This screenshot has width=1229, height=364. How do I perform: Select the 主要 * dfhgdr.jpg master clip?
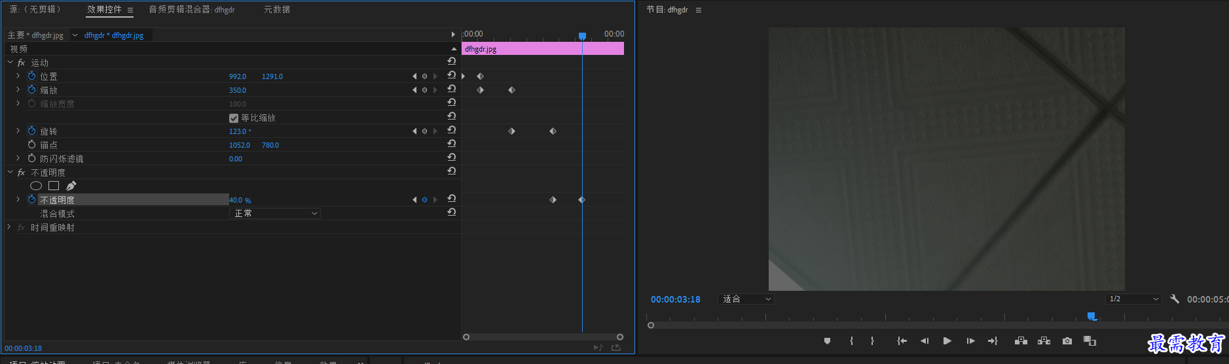coord(35,35)
